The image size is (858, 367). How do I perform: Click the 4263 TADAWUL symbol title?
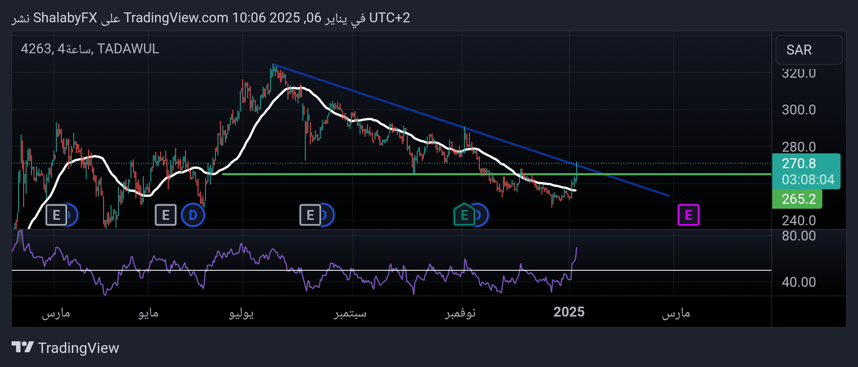(x=90, y=49)
